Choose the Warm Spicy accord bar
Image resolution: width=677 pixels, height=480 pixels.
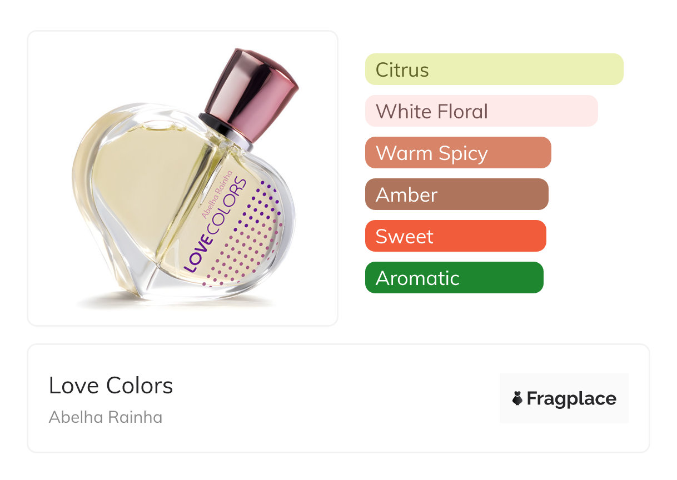(457, 153)
